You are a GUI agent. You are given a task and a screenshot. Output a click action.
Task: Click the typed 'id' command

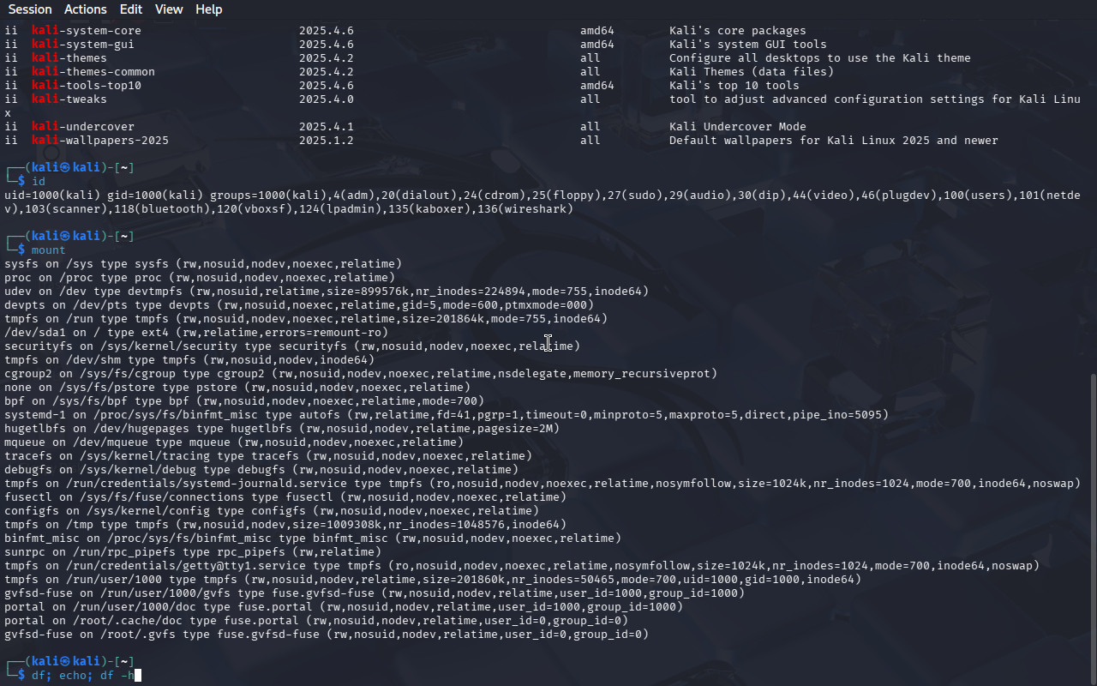tap(38, 182)
